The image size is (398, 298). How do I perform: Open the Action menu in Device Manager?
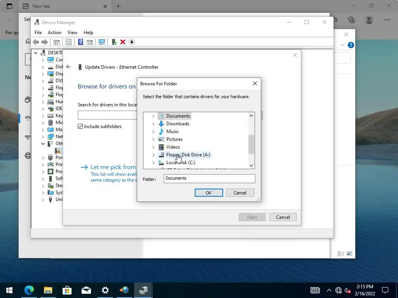tap(54, 33)
